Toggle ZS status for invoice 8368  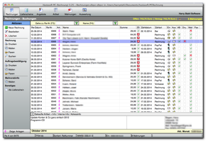click(138, 34)
